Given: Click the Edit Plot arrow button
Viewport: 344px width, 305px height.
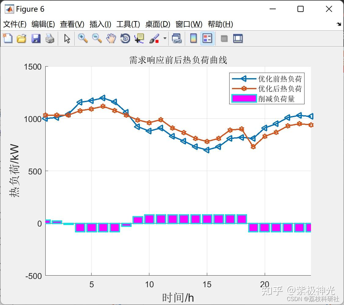Looking at the screenshot, I should coord(66,38).
